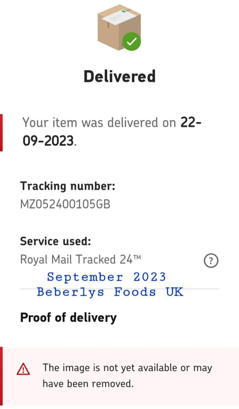Click the 'image is not yet available' message
The width and height of the screenshot is (239, 409).
127,368
